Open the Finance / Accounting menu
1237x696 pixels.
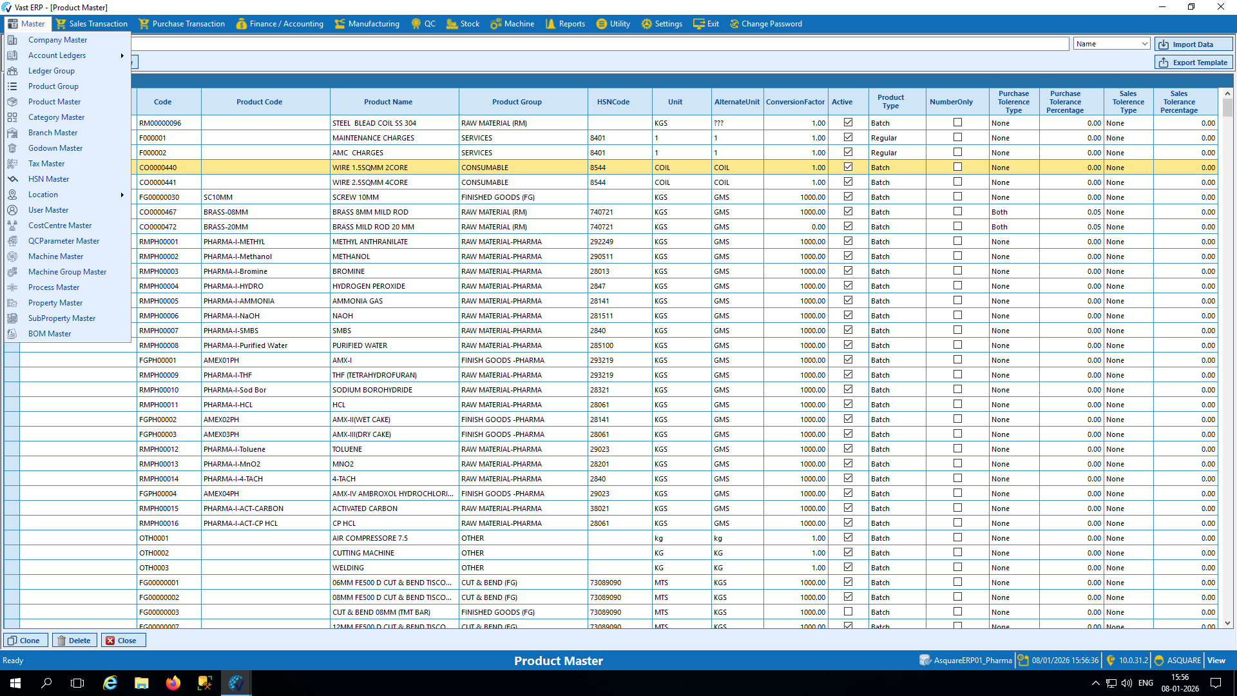point(280,24)
